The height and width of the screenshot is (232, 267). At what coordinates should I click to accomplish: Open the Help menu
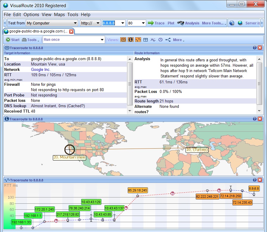coord(86,15)
